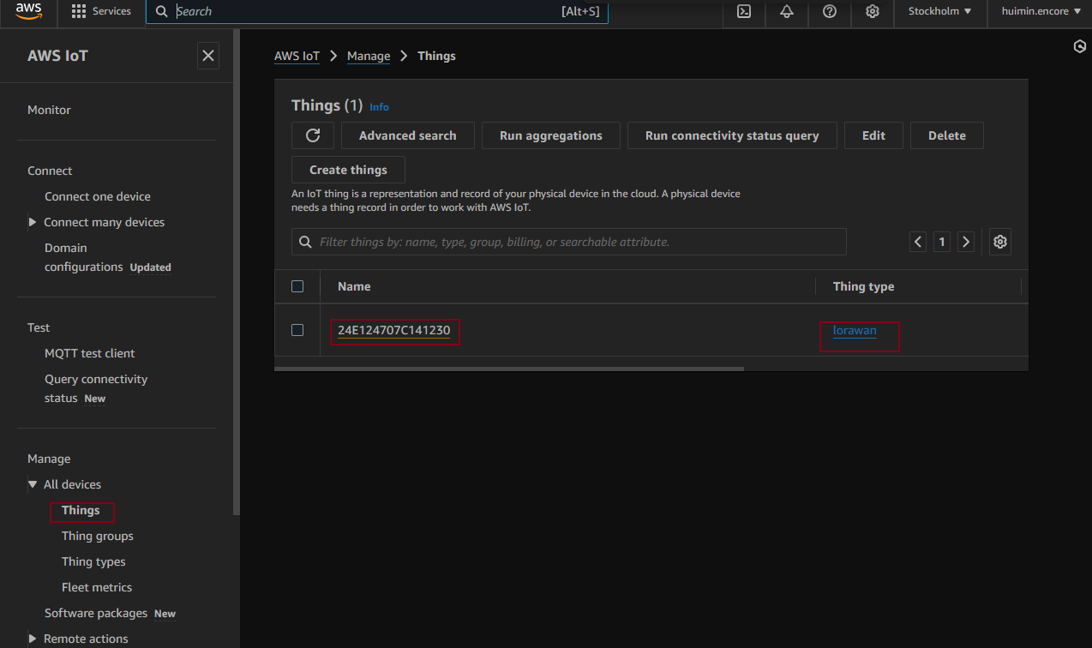Open table preferences gear icon
The width and height of the screenshot is (1092, 648).
tap(999, 242)
